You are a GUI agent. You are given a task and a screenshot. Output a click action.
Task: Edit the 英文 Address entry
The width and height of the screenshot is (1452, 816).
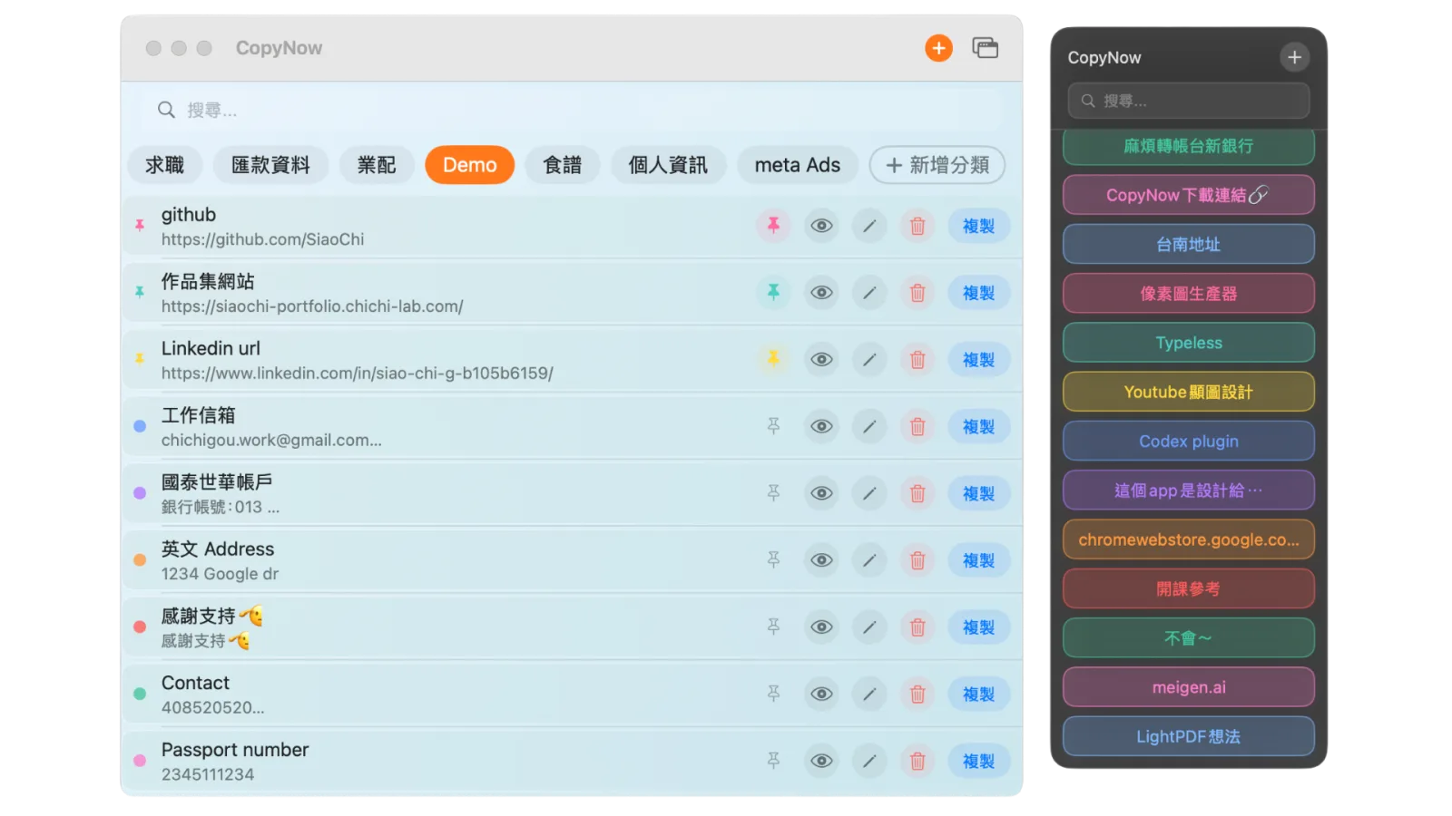tap(869, 560)
